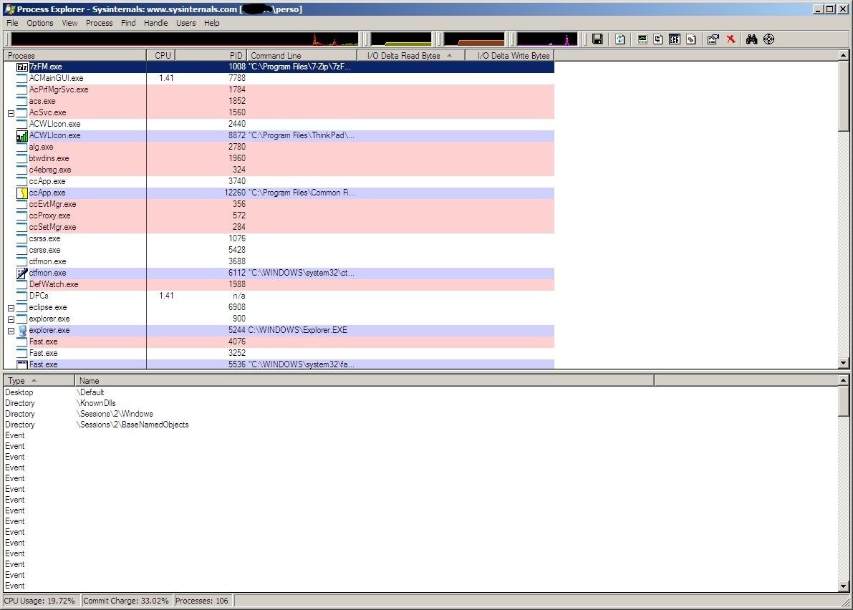Click the Save floppy disk toolbar icon

click(x=597, y=39)
